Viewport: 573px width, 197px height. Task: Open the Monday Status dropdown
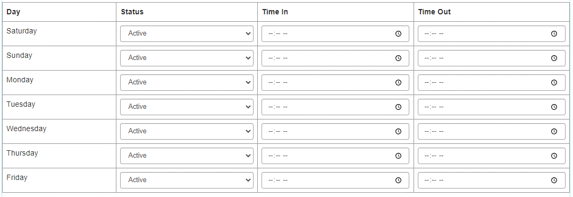[187, 82]
